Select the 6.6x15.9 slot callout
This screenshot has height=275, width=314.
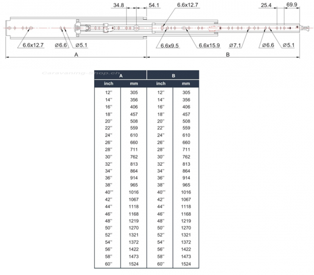(209, 46)
